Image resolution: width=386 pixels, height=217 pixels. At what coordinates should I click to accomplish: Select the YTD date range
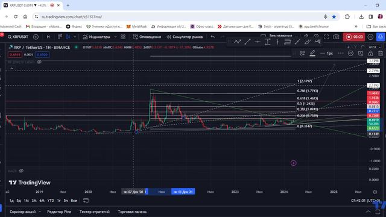(x=51, y=201)
